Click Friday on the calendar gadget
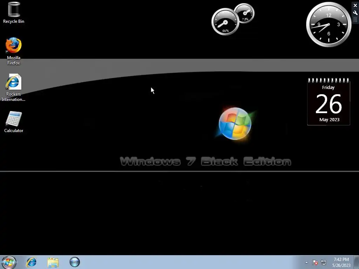 (328, 87)
